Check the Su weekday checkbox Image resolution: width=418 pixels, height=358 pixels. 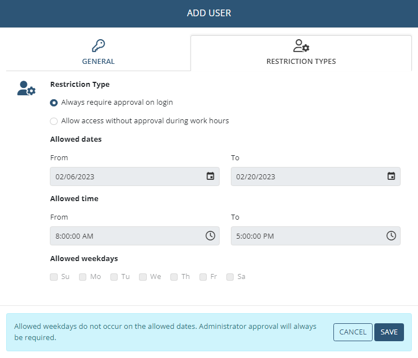coord(54,277)
